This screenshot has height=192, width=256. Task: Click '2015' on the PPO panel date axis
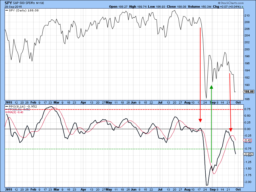click(x=9, y=189)
